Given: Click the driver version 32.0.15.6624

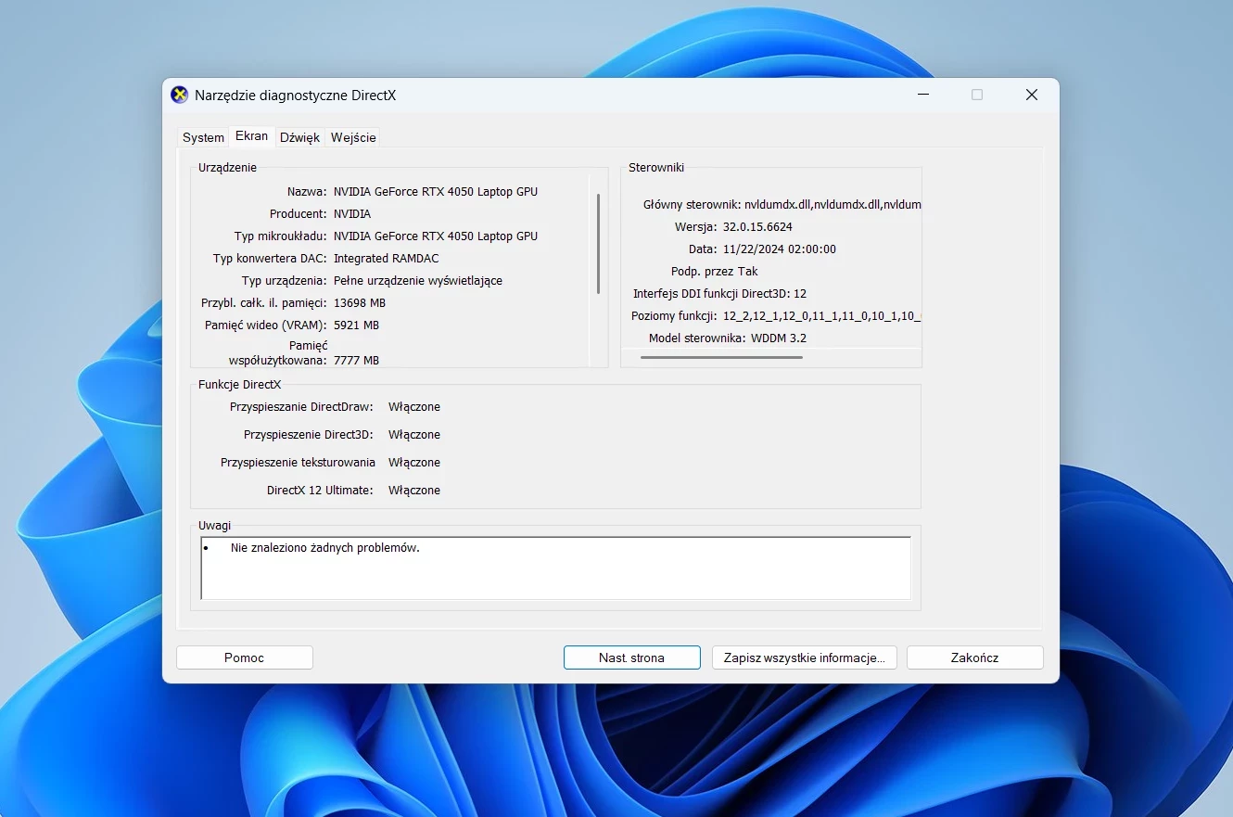Looking at the screenshot, I should [757, 227].
